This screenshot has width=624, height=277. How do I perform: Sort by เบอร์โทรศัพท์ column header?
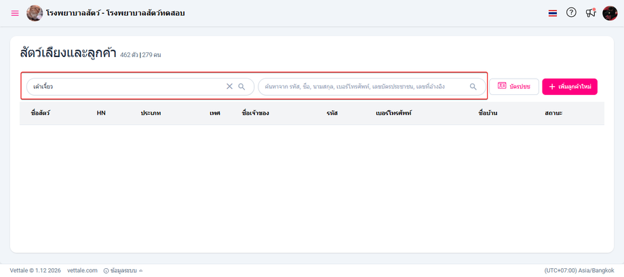click(x=393, y=113)
